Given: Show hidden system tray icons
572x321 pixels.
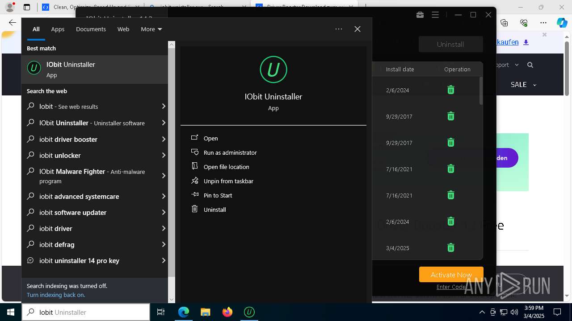Looking at the screenshot, I should coord(482,312).
